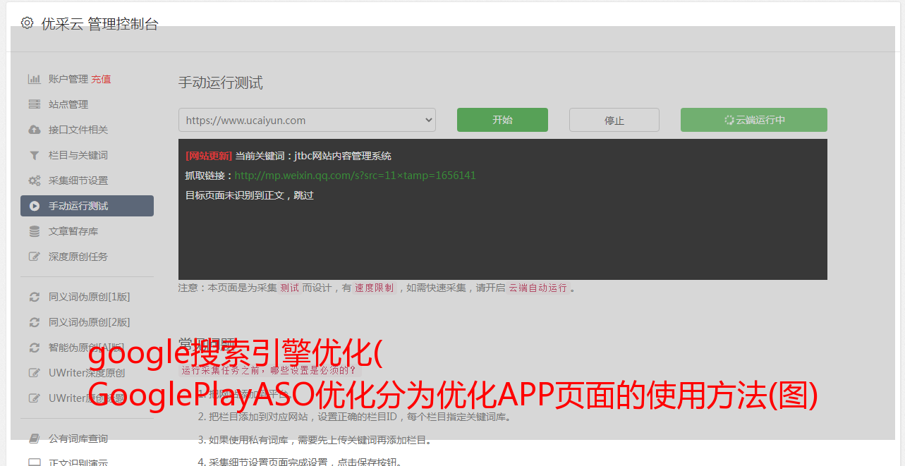Click the edit icon for UWriter深度原创
The width and height of the screenshot is (905, 466).
34,373
